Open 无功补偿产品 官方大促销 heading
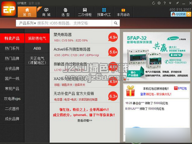This screenshot has height=144, width=192. [x=74, y=94]
